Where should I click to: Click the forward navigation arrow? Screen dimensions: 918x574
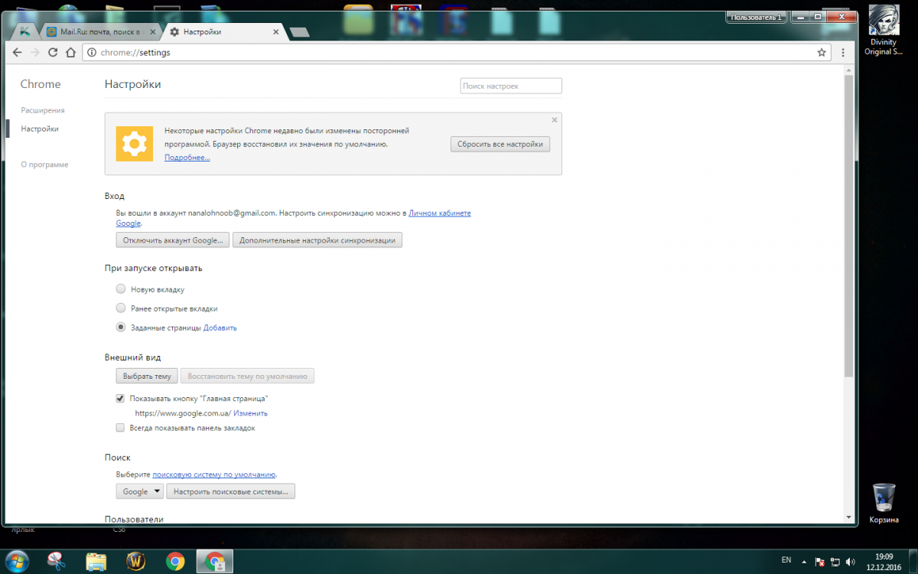coord(35,53)
